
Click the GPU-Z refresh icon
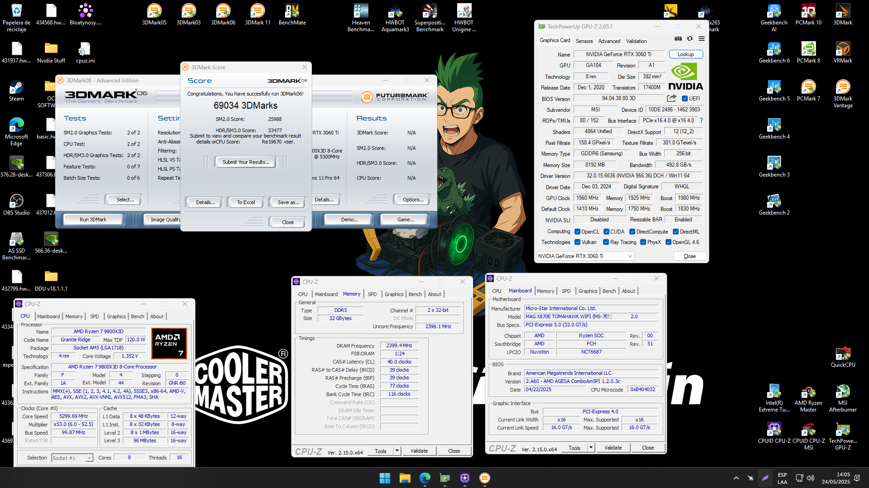point(690,39)
